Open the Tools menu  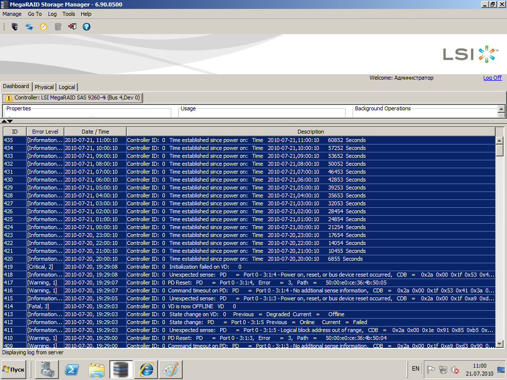(69, 14)
